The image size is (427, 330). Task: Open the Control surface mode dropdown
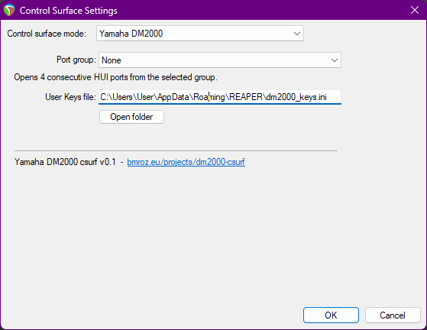[200, 34]
